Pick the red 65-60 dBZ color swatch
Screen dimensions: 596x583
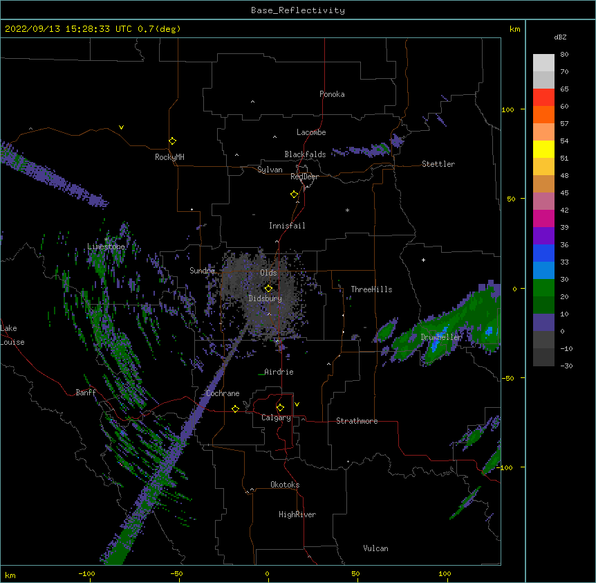click(543, 98)
